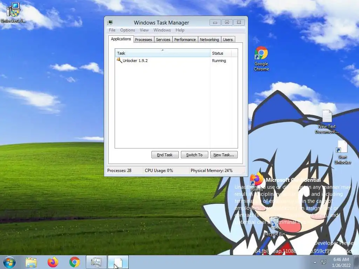Switch to the Services tab
This screenshot has width=359, height=269.
[163, 40]
